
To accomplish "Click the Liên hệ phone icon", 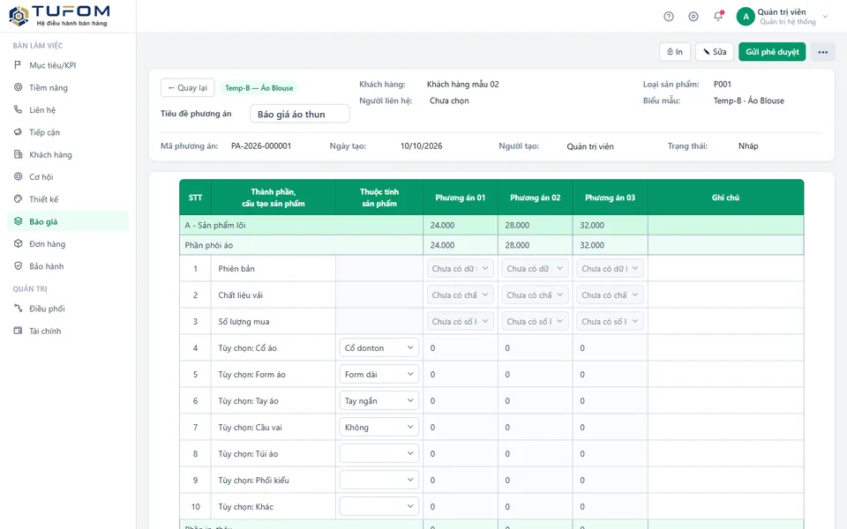I will (x=18, y=109).
